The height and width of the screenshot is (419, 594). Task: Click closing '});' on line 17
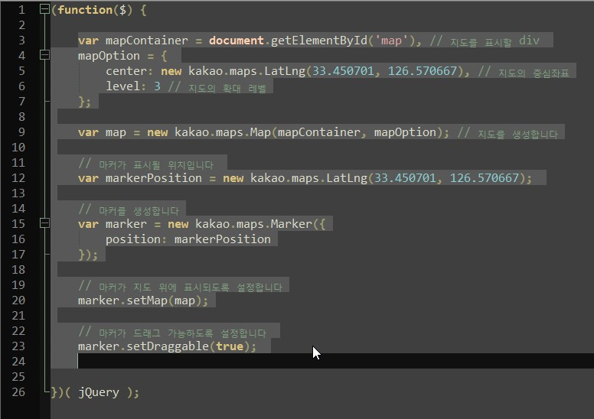click(x=88, y=255)
